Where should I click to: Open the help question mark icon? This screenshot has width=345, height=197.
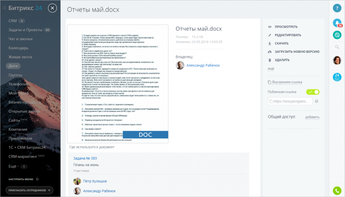pos(337,8)
